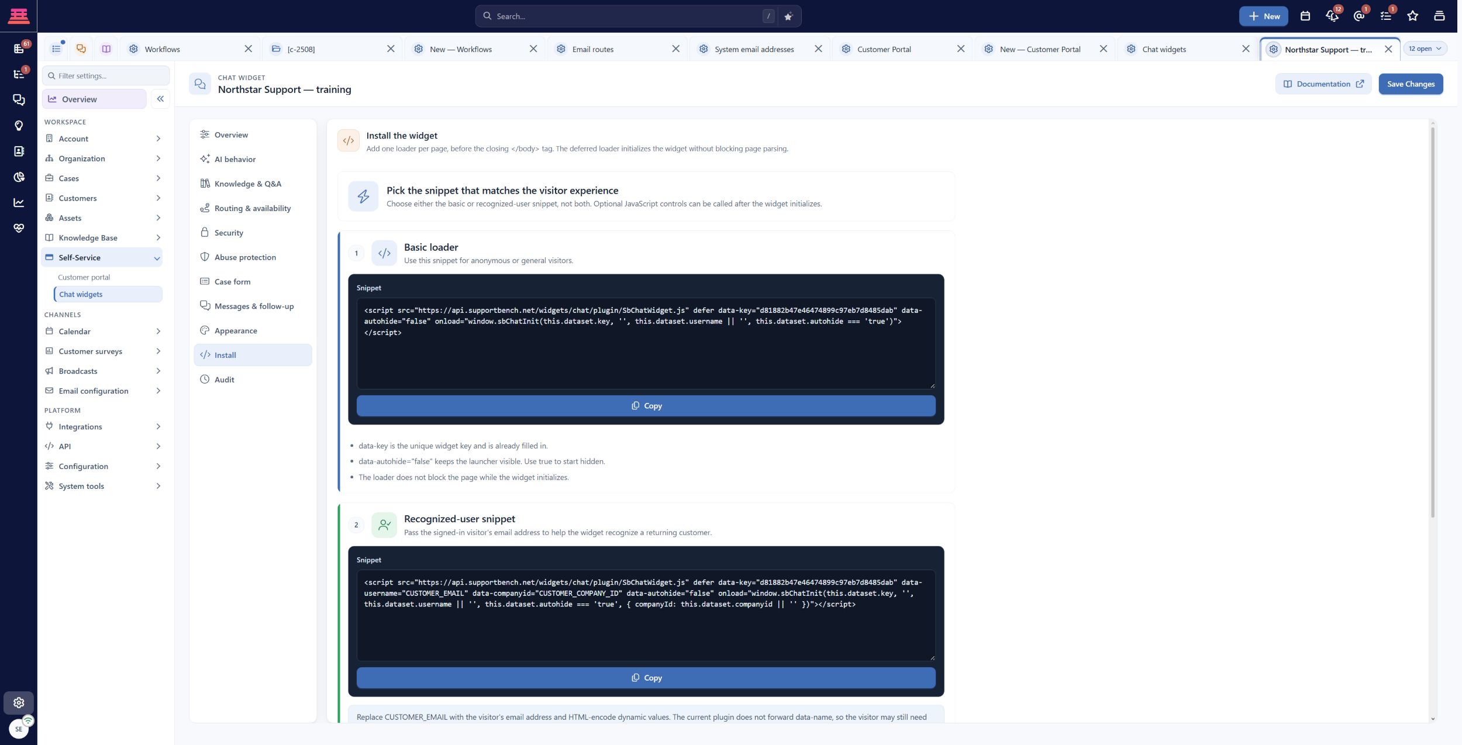Click the book icon beside tabs
The width and height of the screenshot is (1462, 745).
106,49
